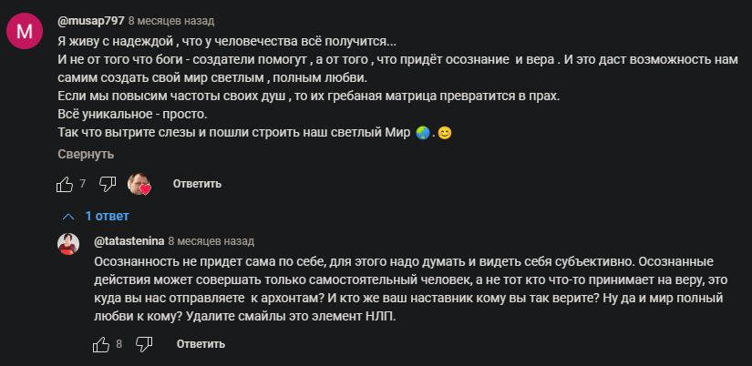The image size is (752, 366).
Task: Reply to tatastenina using "Ответить"
Action: tap(201, 344)
